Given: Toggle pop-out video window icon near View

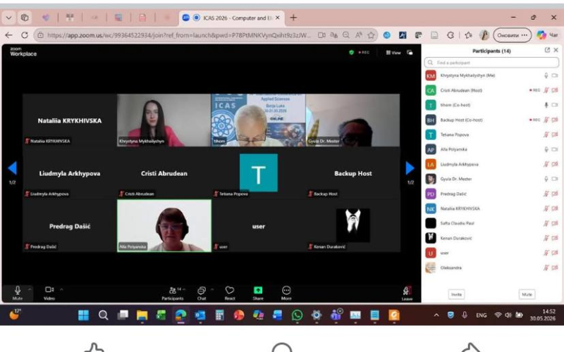Looking at the screenshot, I should point(410,52).
